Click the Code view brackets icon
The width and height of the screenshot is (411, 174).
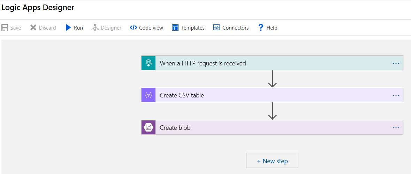[133, 28]
